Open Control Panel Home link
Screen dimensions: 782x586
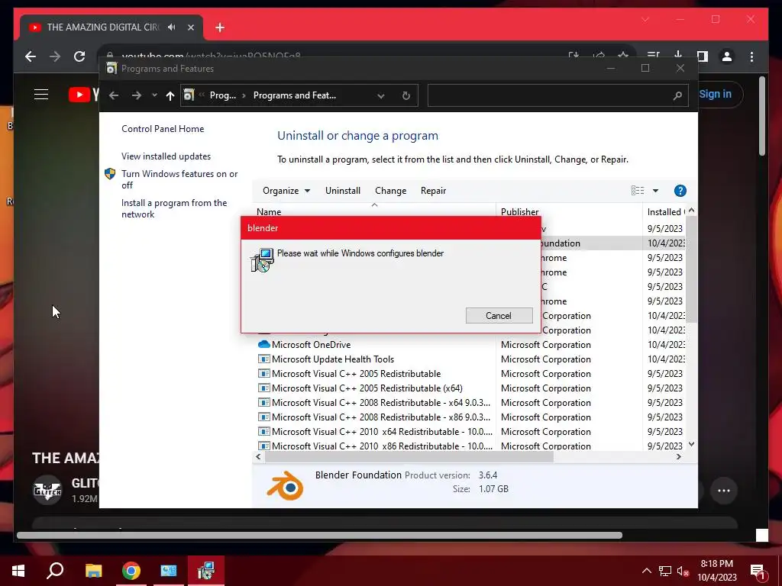point(163,128)
